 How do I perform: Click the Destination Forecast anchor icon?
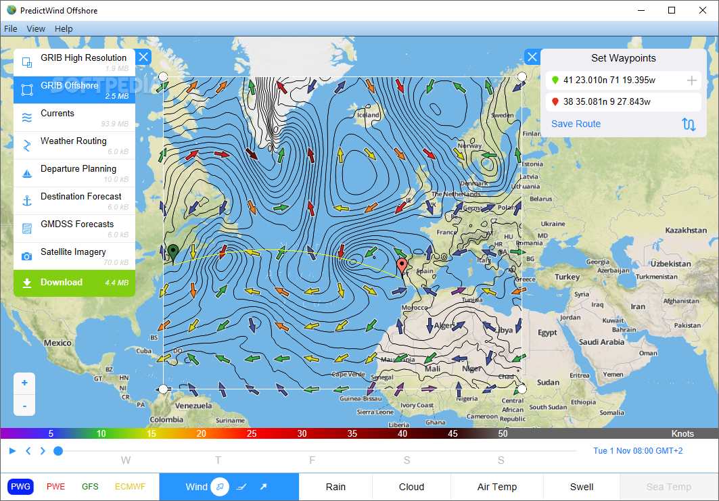(x=27, y=201)
